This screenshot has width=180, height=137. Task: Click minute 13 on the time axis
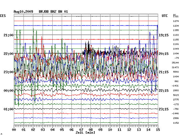(x=139, y=130)
